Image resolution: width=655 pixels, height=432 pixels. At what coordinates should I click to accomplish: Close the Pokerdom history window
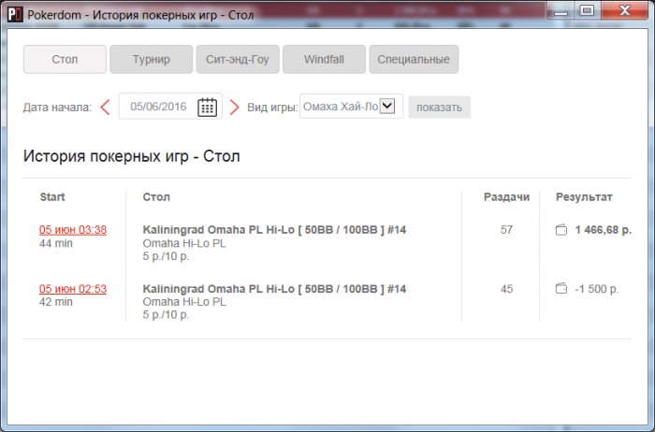[x=624, y=11]
